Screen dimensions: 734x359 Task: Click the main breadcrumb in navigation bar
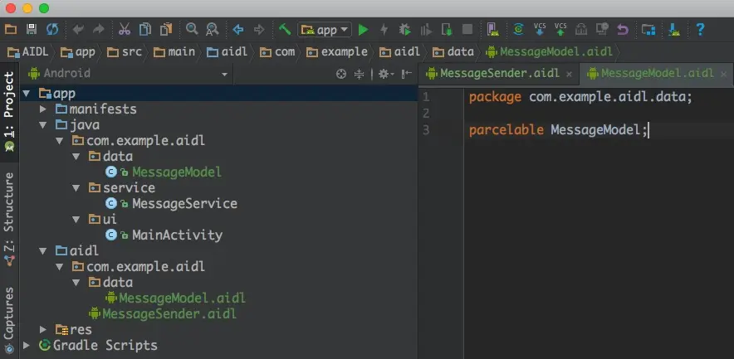point(174,52)
